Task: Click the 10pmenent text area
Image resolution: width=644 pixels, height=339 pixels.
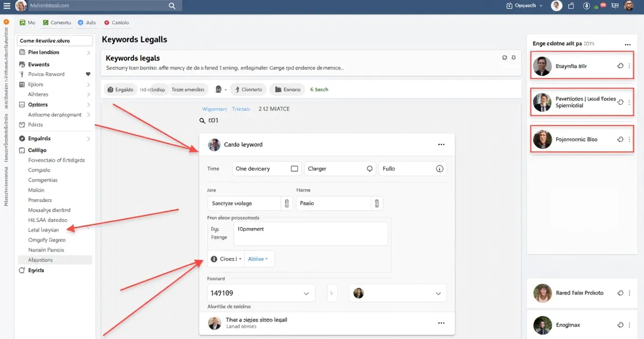Action: [x=310, y=234]
